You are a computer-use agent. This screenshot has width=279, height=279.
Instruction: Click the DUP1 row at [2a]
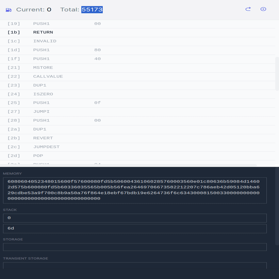click(137, 130)
